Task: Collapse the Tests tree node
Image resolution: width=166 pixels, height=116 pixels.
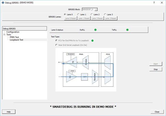Action: pyautogui.click(x=4, y=34)
